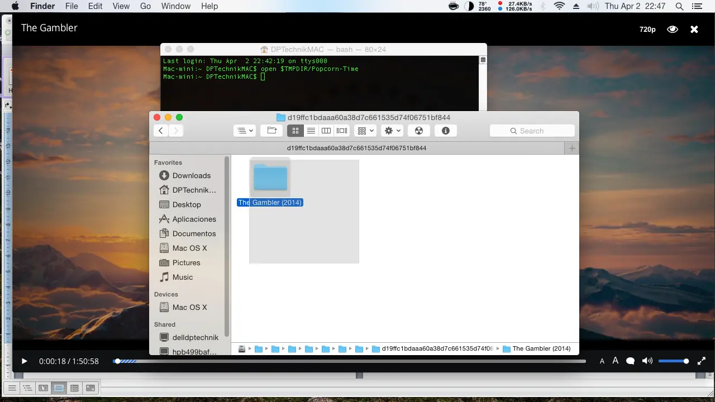Click the Burn disc toolbar icon
The image size is (715, 402).
[x=419, y=131]
